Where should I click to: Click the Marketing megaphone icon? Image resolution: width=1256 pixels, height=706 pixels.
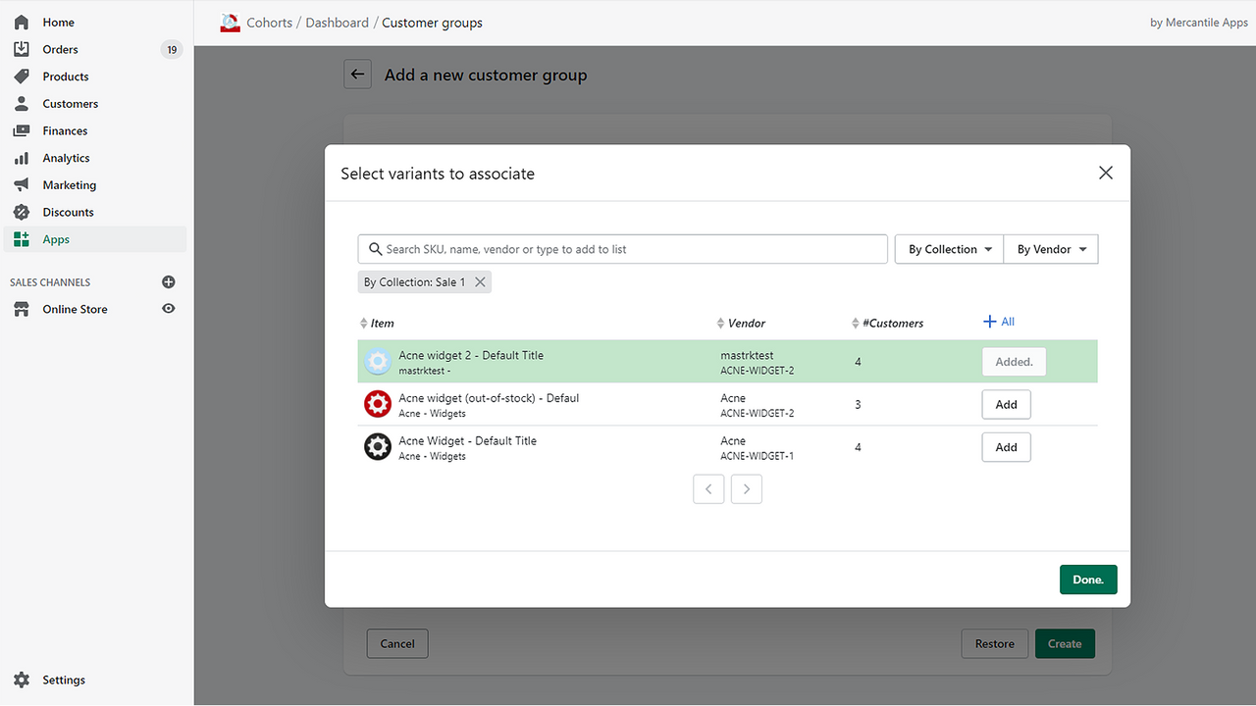[22, 185]
